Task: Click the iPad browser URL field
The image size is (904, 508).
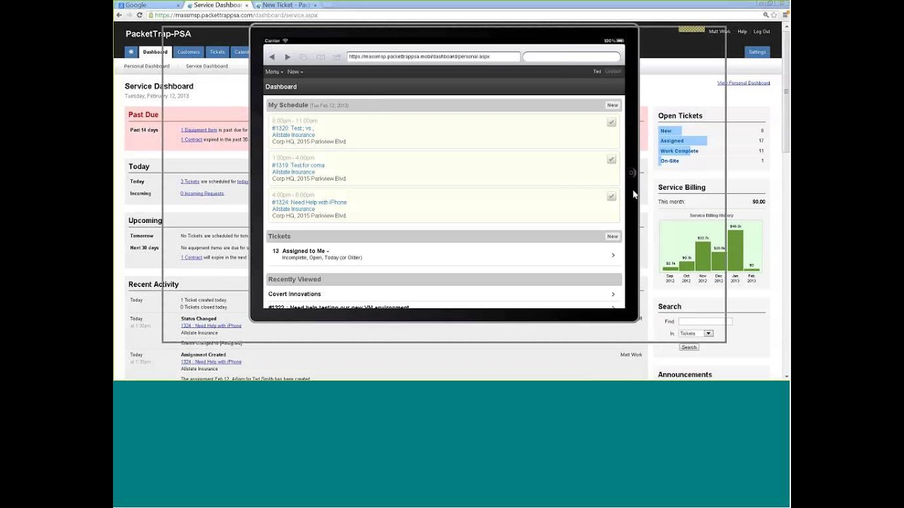Action: (434, 56)
